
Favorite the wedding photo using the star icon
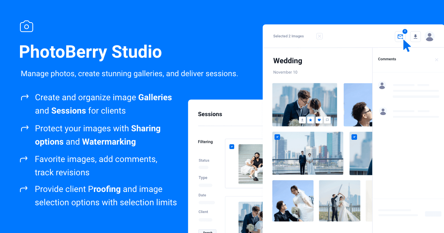click(x=311, y=120)
